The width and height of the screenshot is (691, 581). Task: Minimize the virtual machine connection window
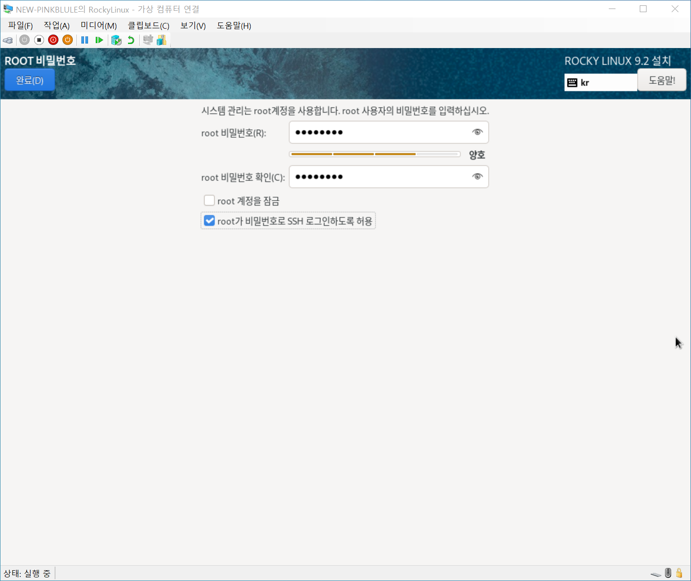612,9
